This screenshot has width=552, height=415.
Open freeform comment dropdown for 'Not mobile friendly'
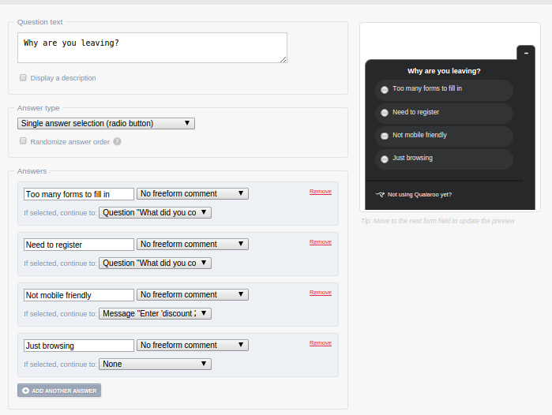pos(193,295)
